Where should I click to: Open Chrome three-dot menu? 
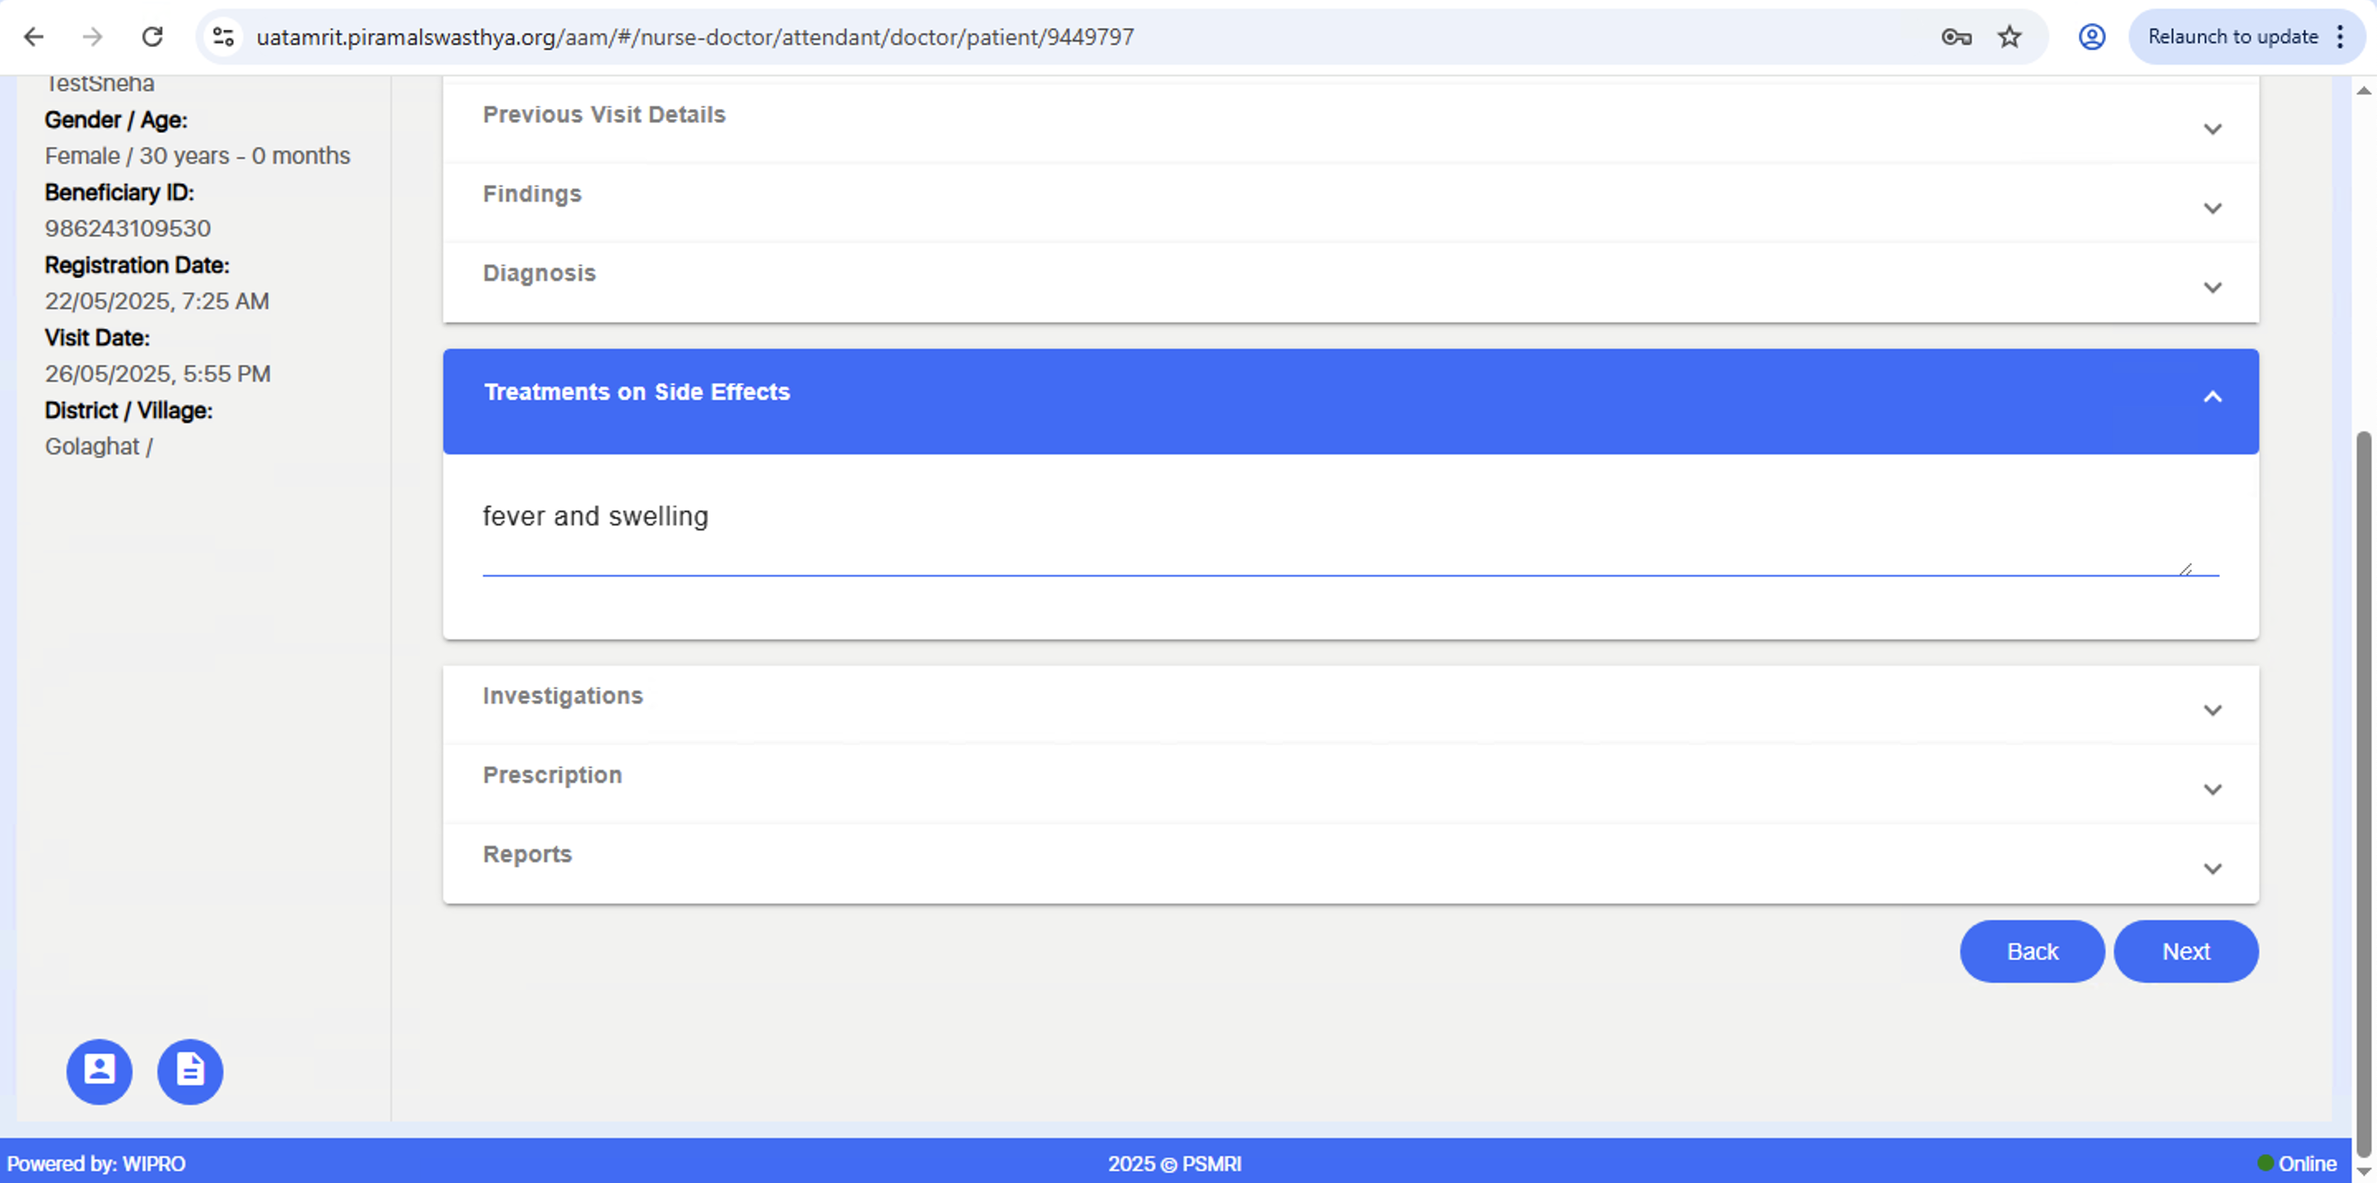pos(2340,37)
